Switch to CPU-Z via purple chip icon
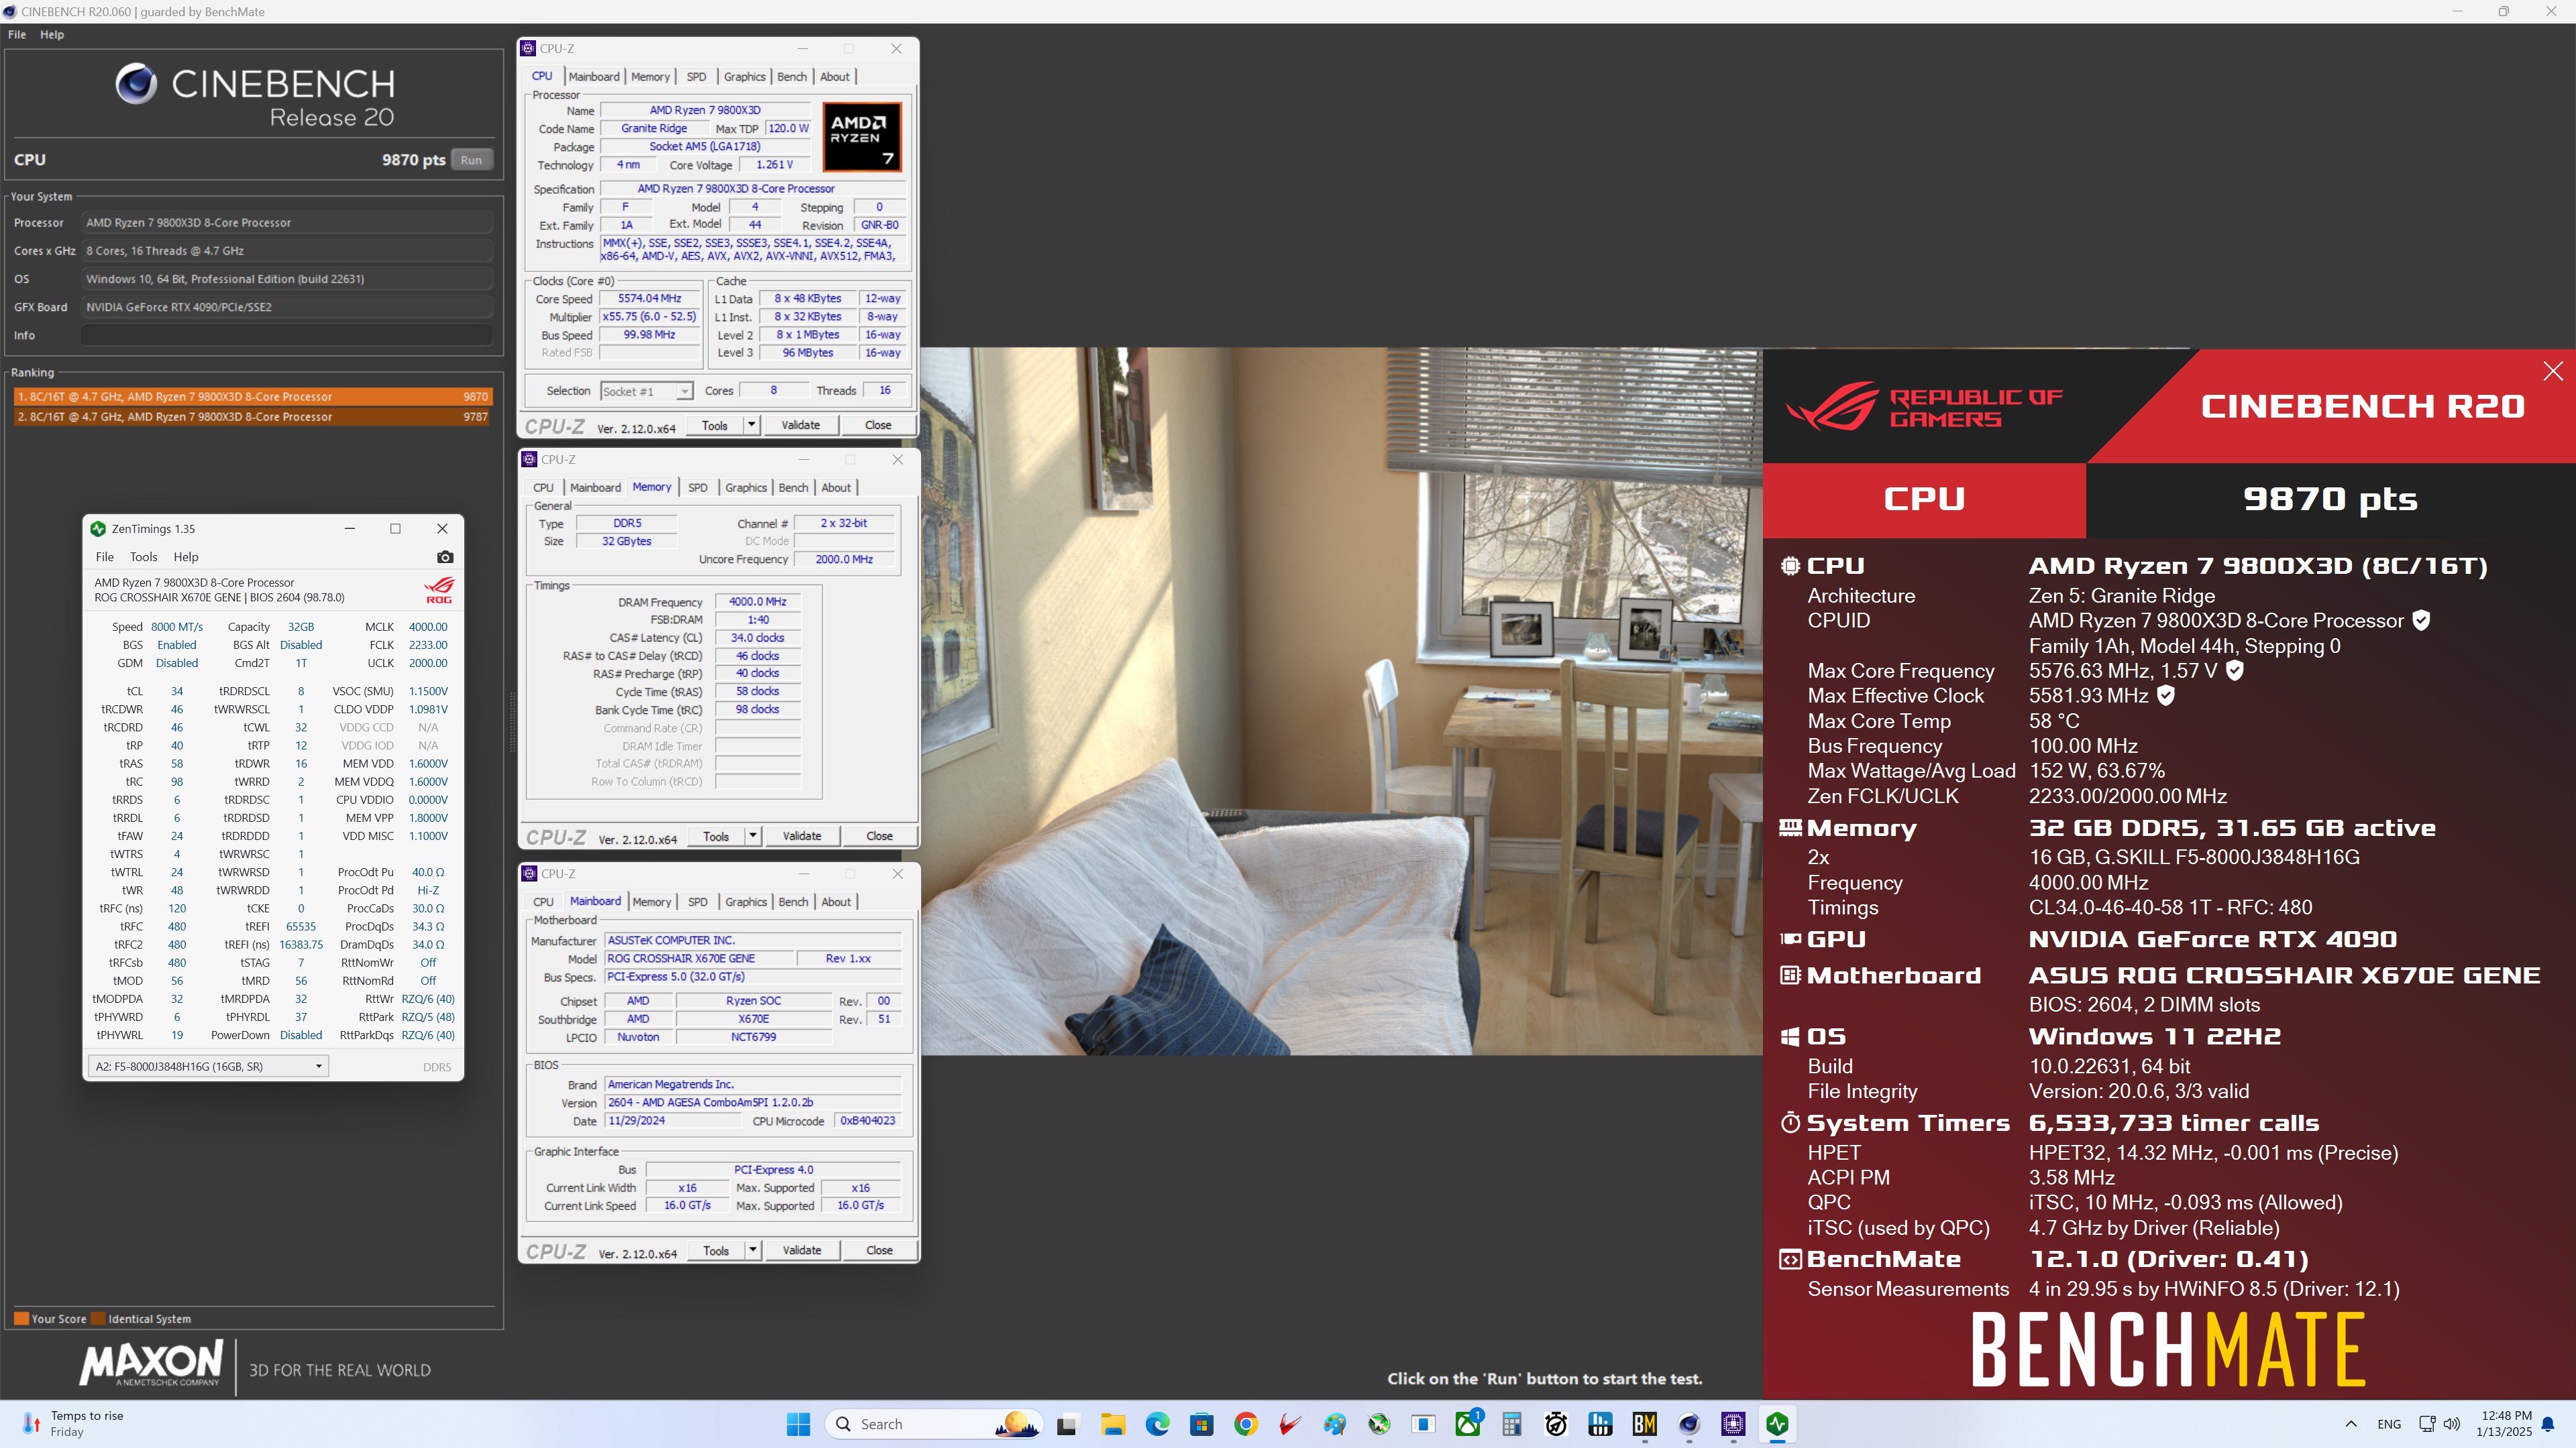Screen dimensions: 2576x1448 tap(1734, 1424)
